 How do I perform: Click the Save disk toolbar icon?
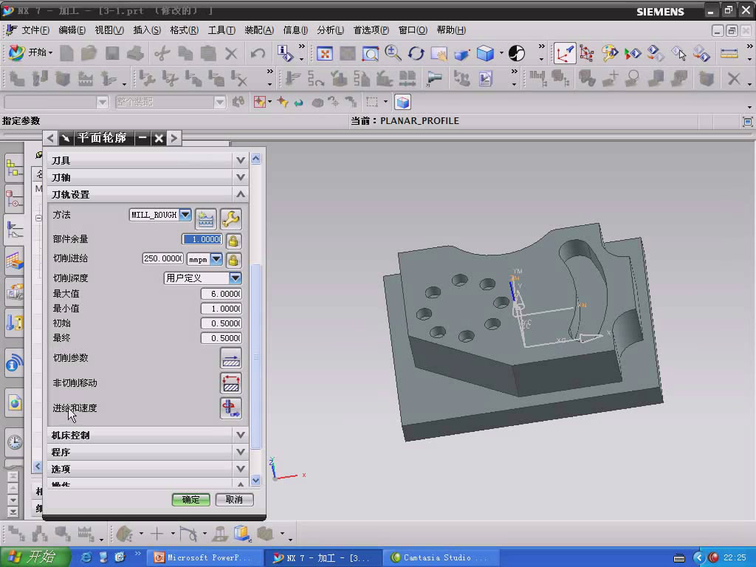click(112, 53)
